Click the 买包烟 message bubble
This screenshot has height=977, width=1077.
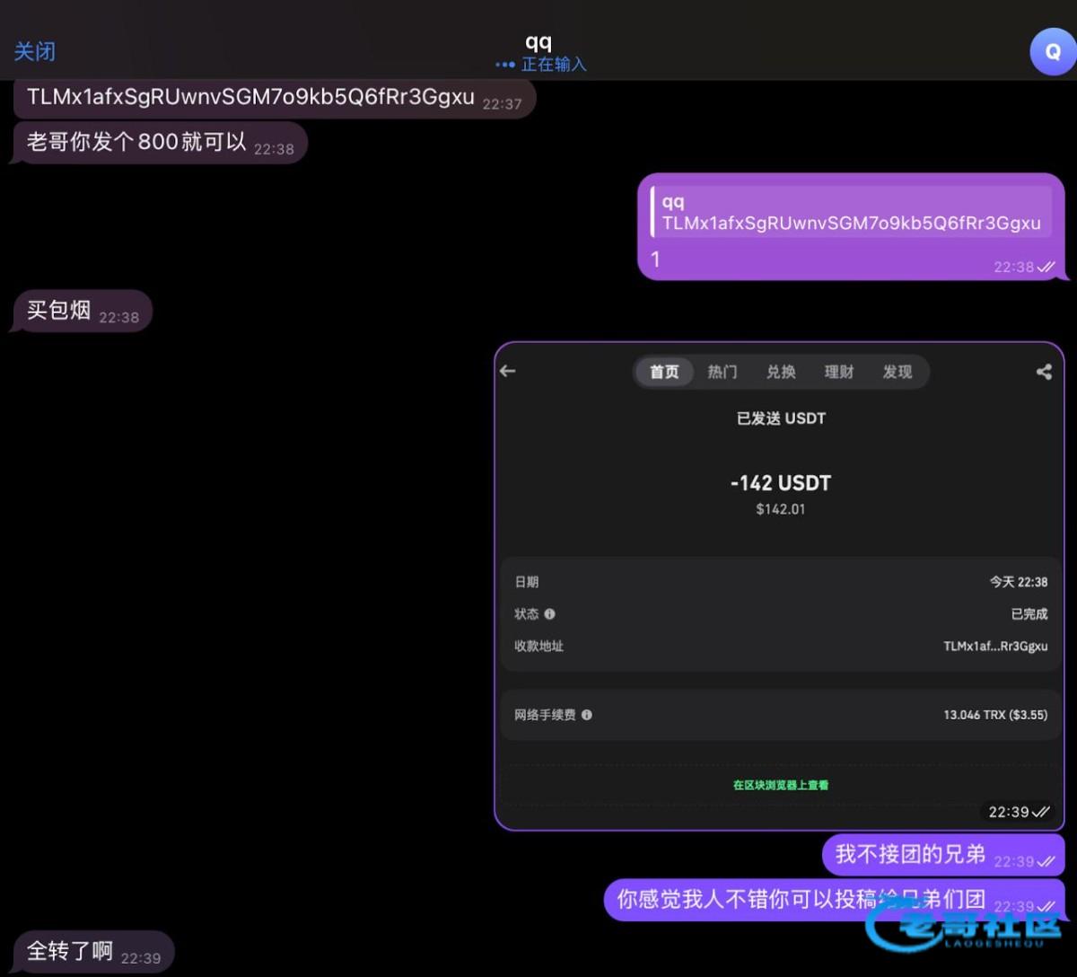tap(81, 312)
